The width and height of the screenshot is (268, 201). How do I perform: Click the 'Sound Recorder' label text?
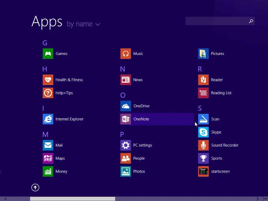[225, 145]
